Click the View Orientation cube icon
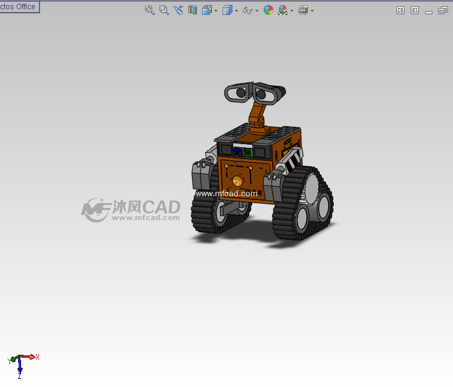Viewport: 453px width, 387px height. pos(207,10)
